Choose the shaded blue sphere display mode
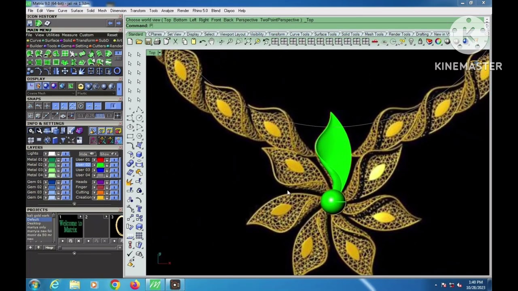518x291 pixels. tap(46, 86)
